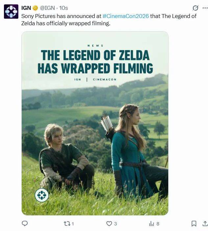Screen dimensions: 208x231
Task: Click the tweet text about Sony Pictures
Action: point(109,20)
